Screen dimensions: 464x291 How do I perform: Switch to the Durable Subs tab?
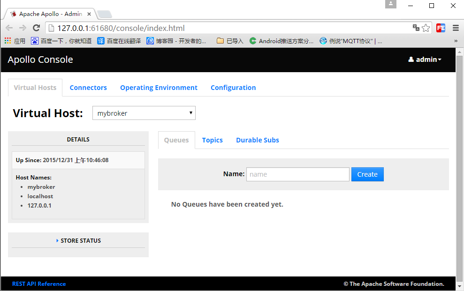pyautogui.click(x=258, y=140)
